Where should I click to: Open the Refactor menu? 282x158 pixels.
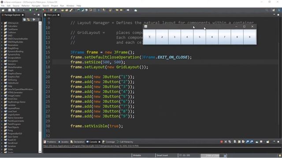pyautogui.click(x=26, y=6)
